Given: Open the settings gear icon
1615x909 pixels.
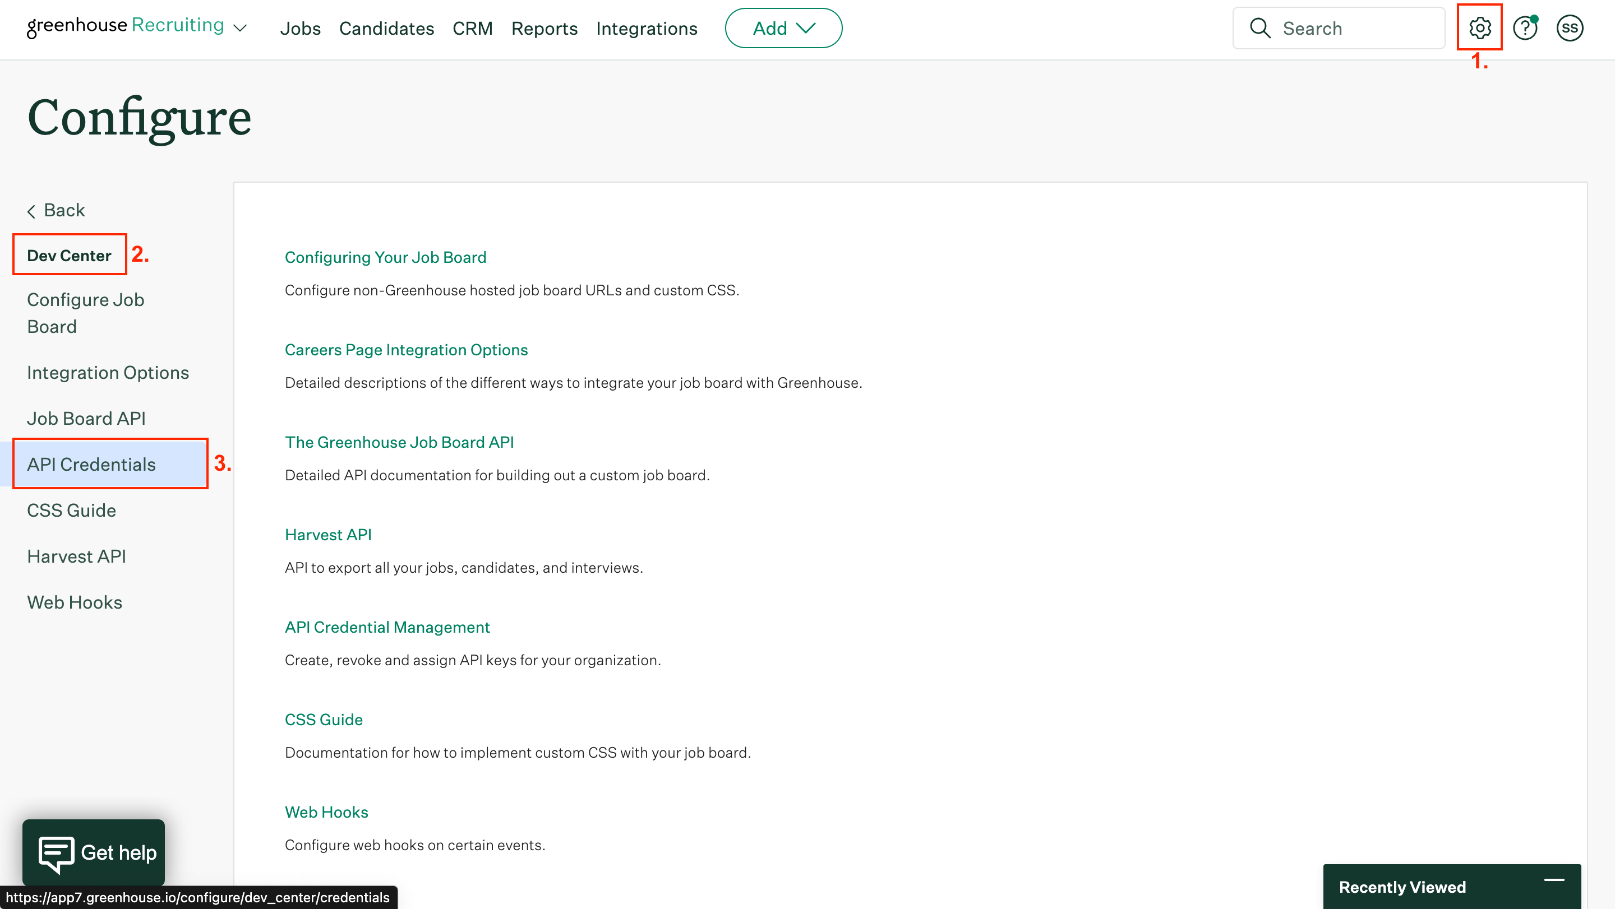Looking at the screenshot, I should (1480, 28).
